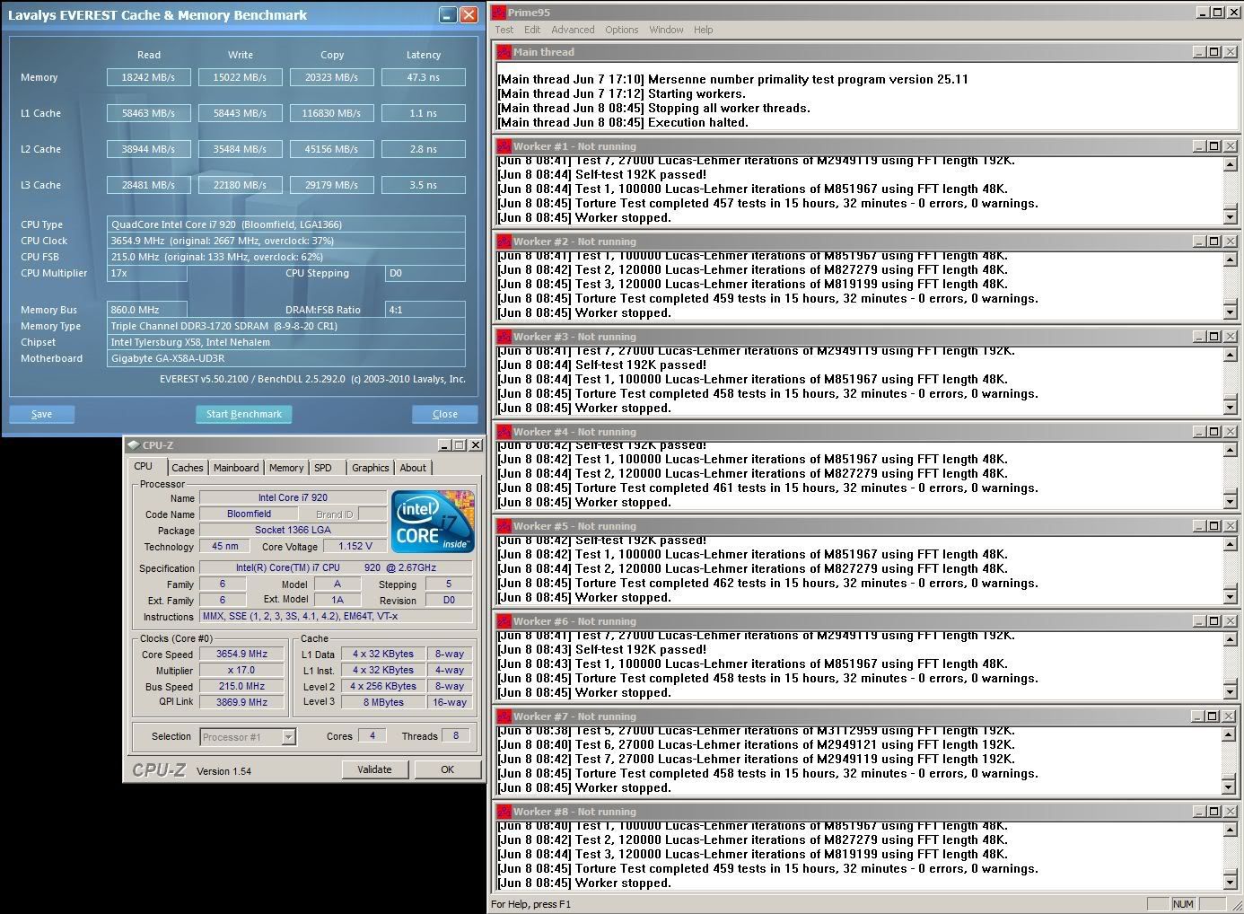
Task: Click the Intel Core i7 logo in CPU-Z
Action: click(x=431, y=521)
